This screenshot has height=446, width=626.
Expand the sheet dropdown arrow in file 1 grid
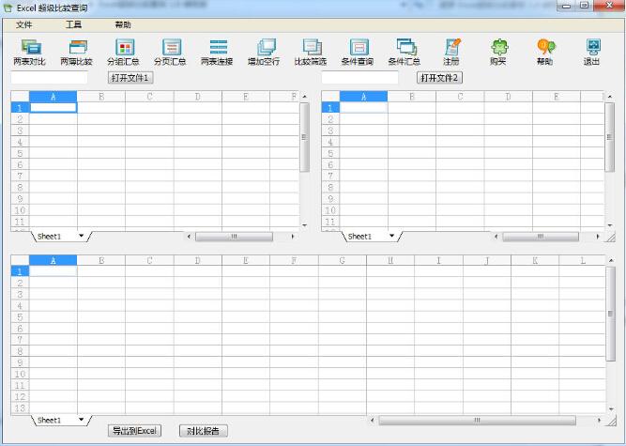[82, 236]
